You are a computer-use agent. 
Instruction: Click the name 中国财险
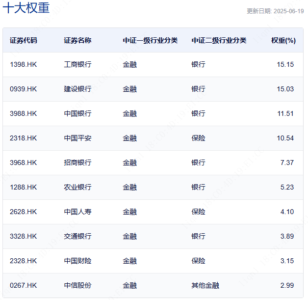[x=77, y=261]
